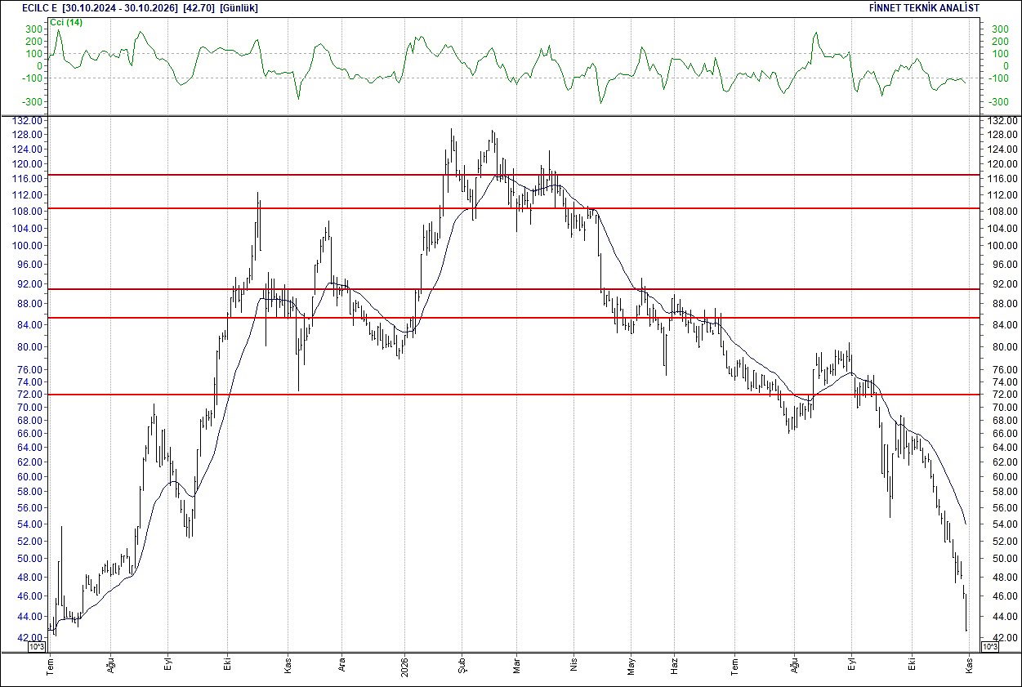Click the 300 value on right CCI axis
1022x687 pixels.
coord(999,29)
